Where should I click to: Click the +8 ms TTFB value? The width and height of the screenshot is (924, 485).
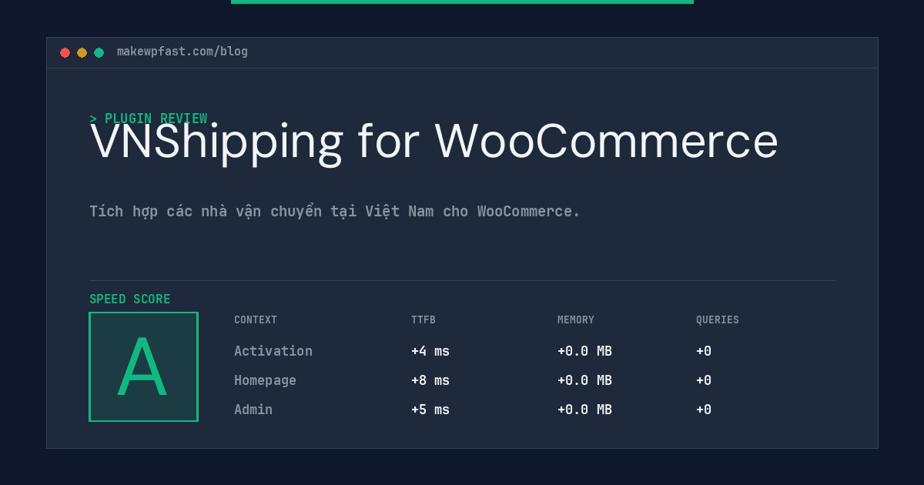[x=430, y=380]
